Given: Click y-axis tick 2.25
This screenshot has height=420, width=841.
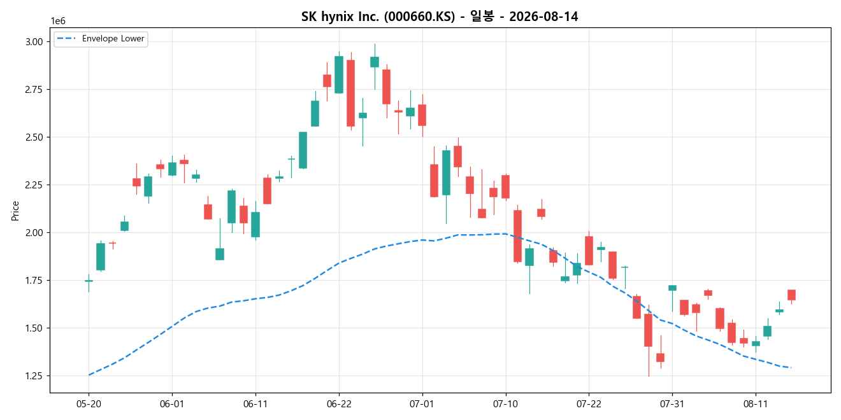Looking at the screenshot, I should coord(36,185).
